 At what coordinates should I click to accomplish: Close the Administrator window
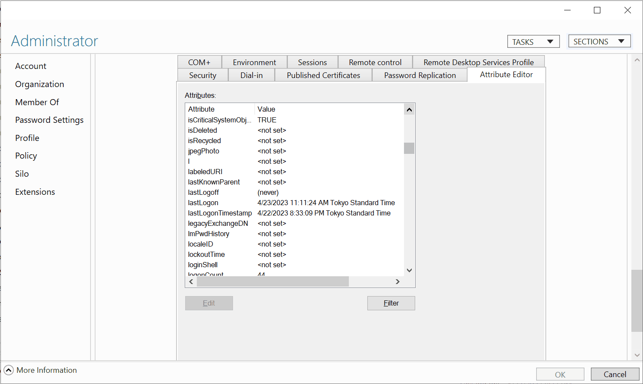point(627,10)
